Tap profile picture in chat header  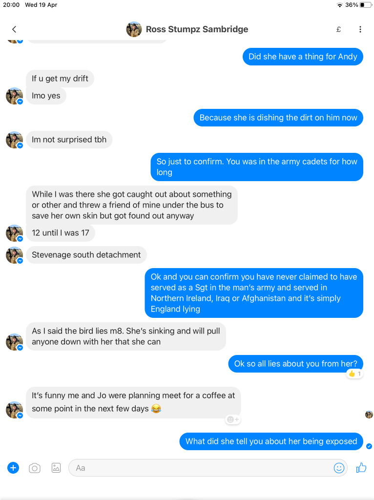pos(134,29)
